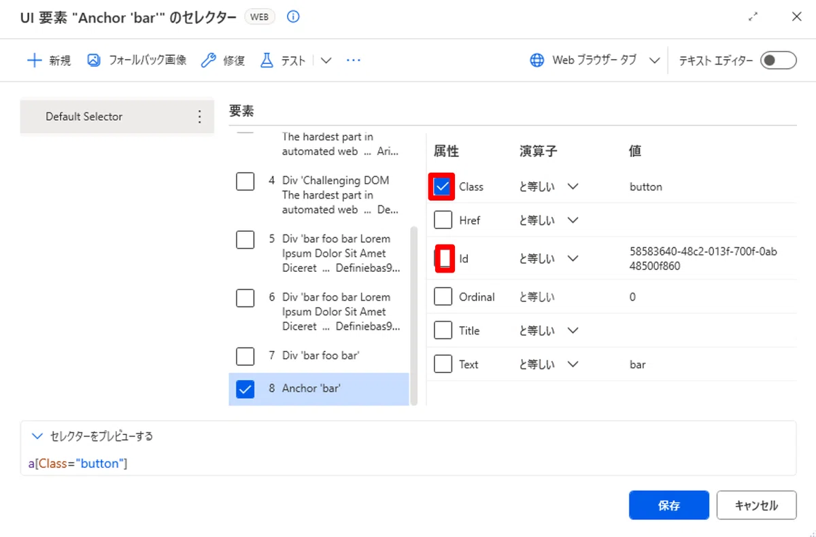Viewport: 816px width, 537px height.
Task: Open the テスト dropdown arrow
Action: (326, 60)
